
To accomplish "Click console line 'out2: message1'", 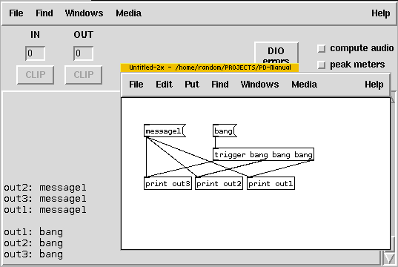I will click(45, 188).
